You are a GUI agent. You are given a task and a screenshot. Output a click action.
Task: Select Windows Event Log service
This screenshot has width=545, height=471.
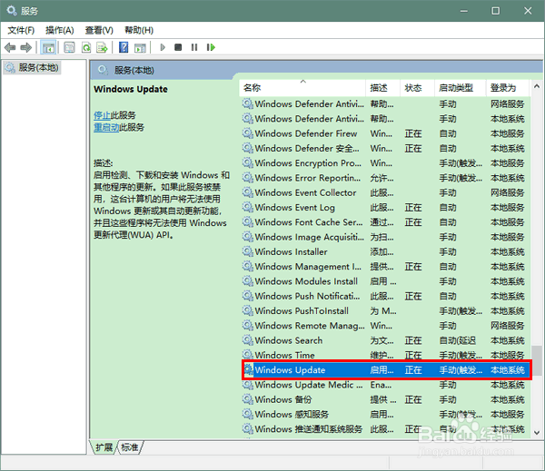(385, 208)
